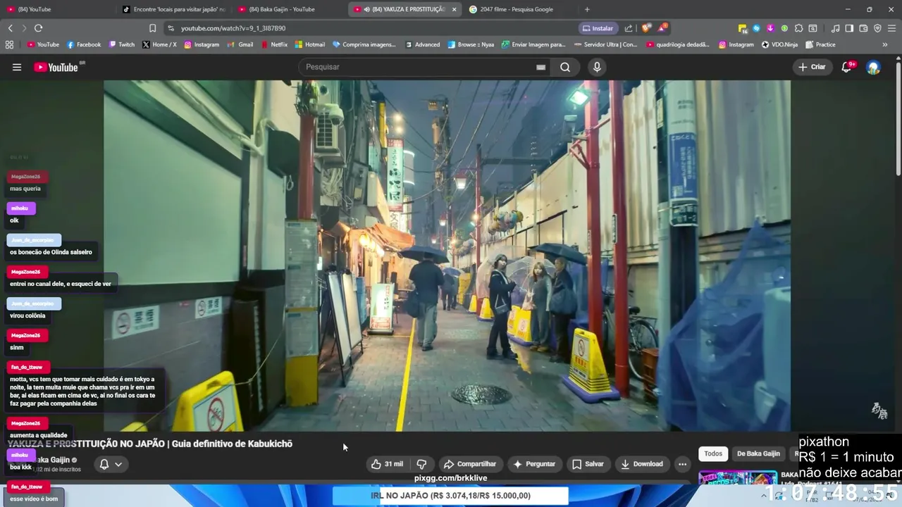Expand the notification bell dropdown by channel
Screen dimensions: 902x507
(x=118, y=464)
